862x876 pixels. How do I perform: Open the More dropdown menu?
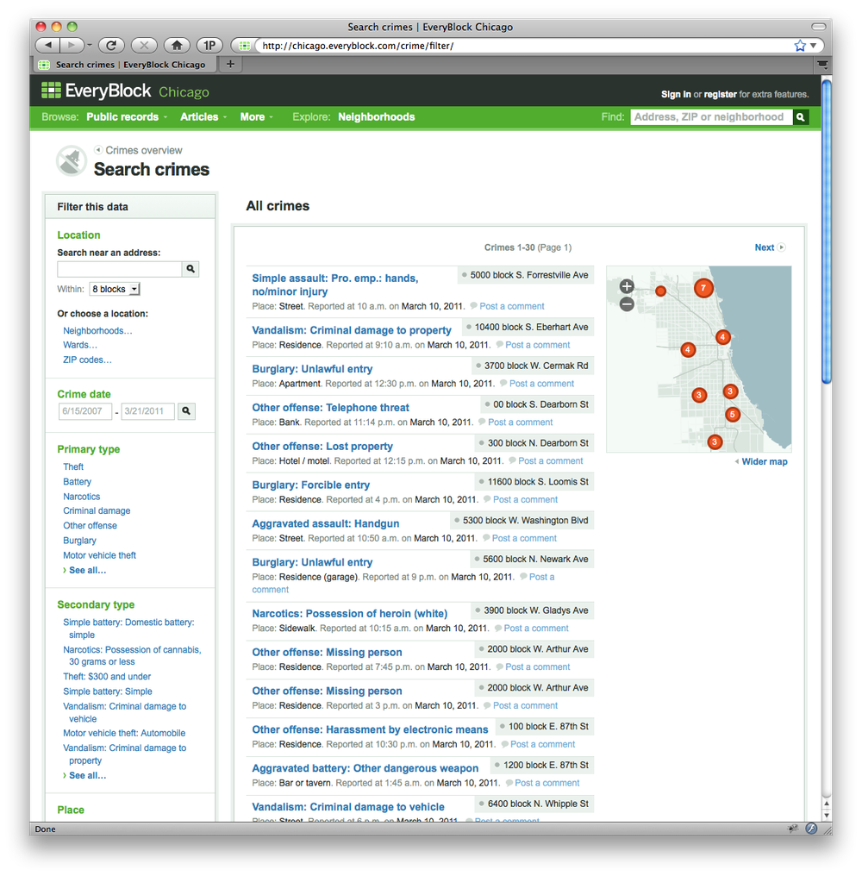pyautogui.click(x=256, y=116)
